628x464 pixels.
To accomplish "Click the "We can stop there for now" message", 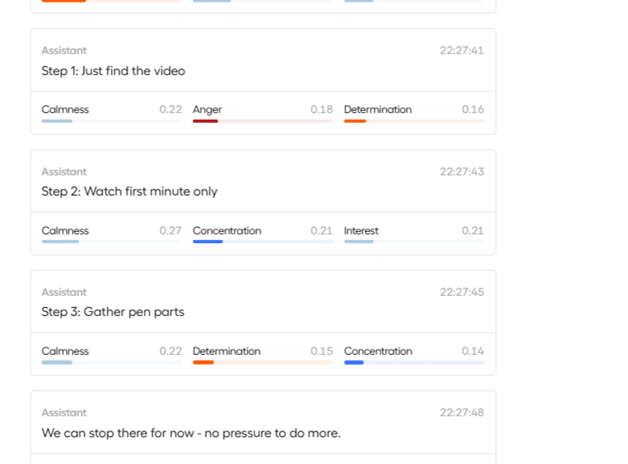I will click(x=191, y=433).
